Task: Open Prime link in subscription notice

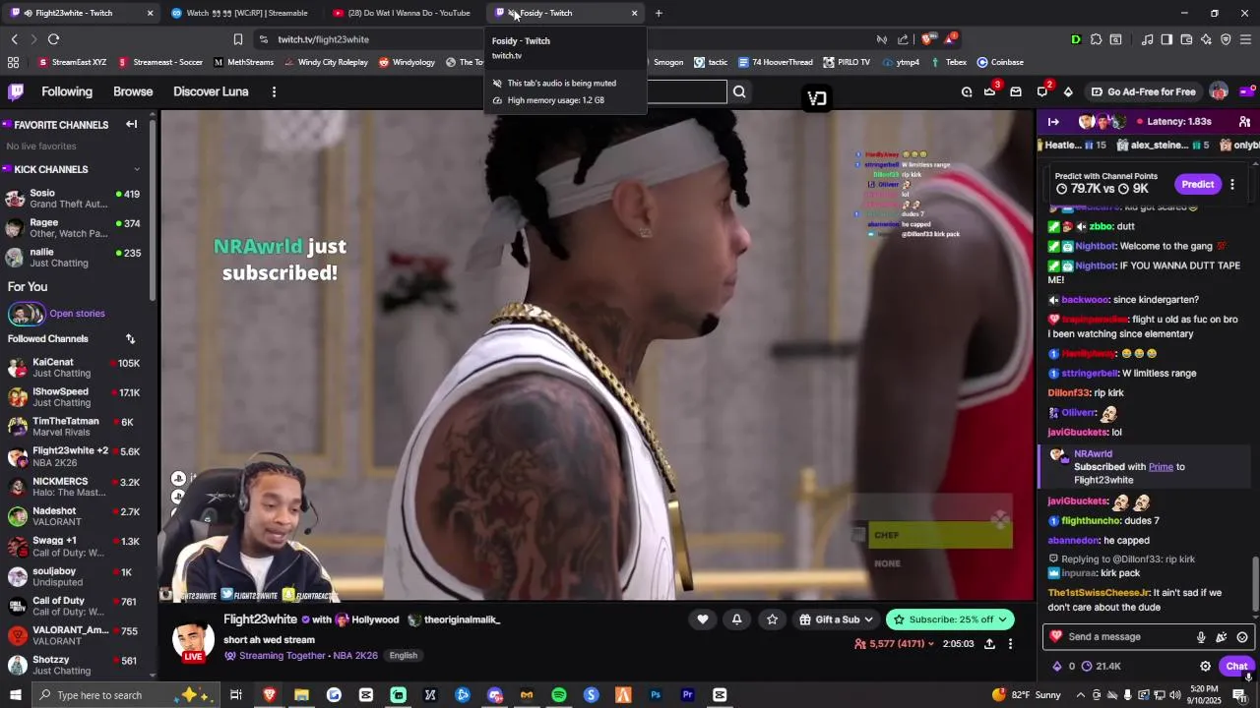Action: [1161, 467]
